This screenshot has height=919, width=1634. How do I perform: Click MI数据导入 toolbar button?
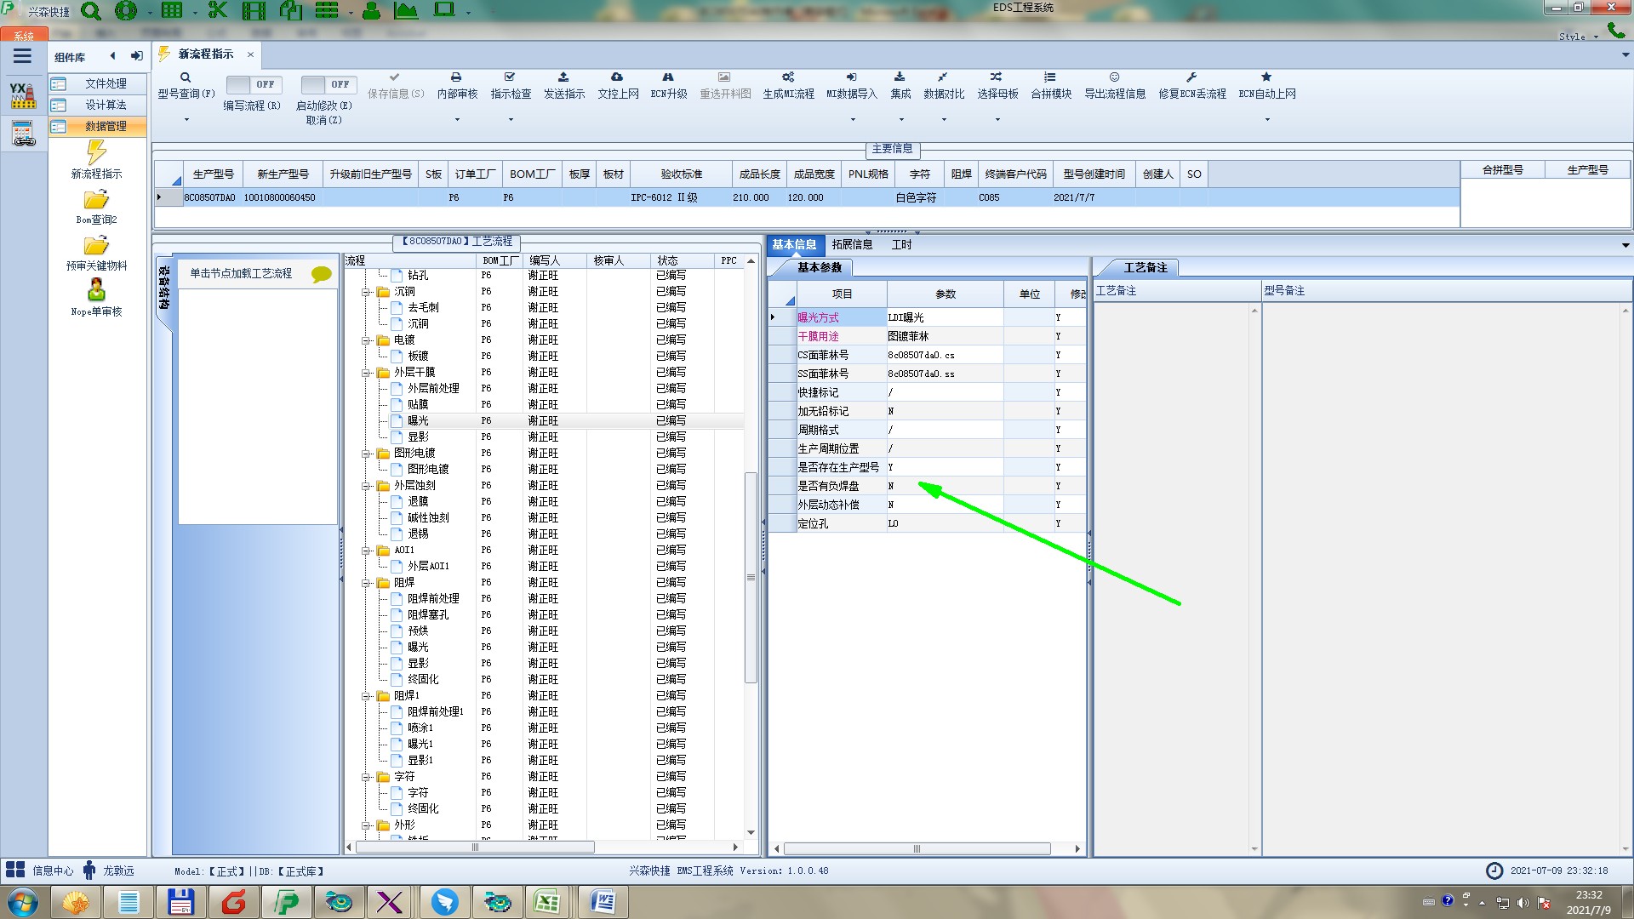pos(852,86)
